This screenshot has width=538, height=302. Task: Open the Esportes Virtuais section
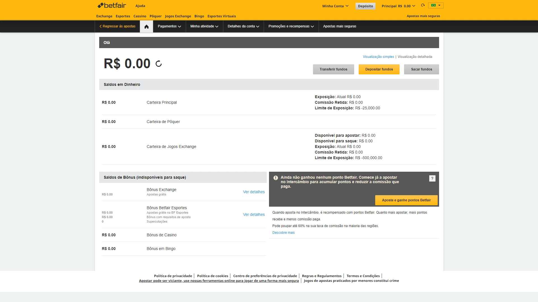click(x=222, y=16)
